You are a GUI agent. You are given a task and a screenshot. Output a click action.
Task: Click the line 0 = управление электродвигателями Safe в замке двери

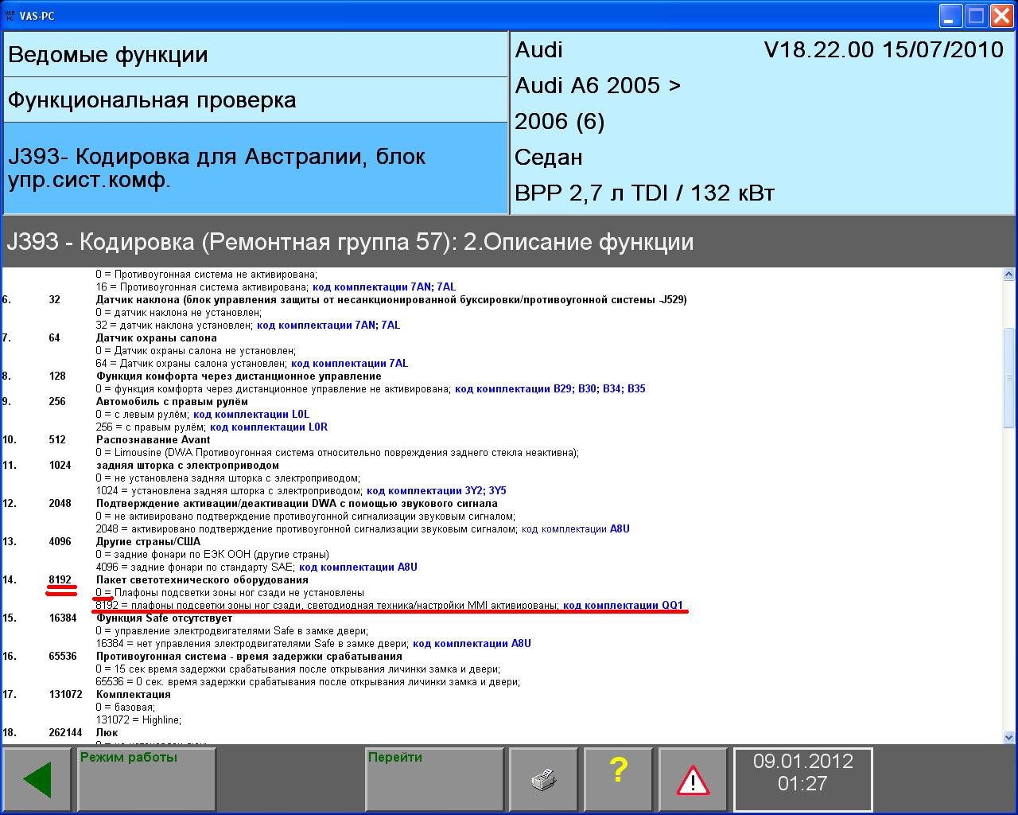click(x=231, y=631)
